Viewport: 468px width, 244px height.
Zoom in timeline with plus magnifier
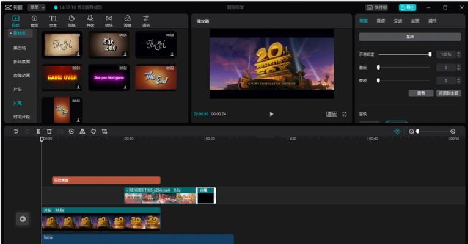coord(453,131)
